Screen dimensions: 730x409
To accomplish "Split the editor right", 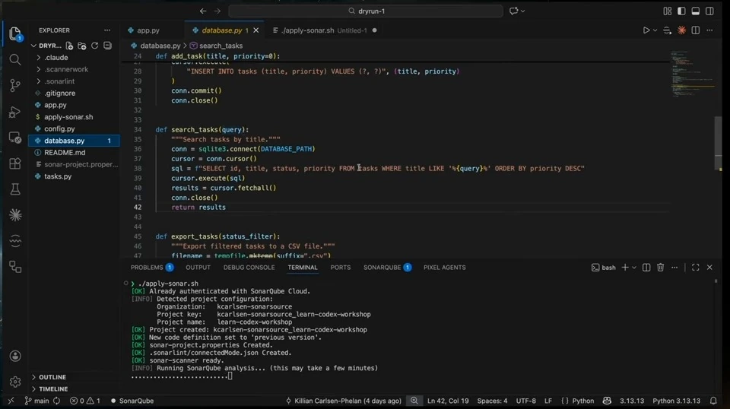I will pos(696,30).
